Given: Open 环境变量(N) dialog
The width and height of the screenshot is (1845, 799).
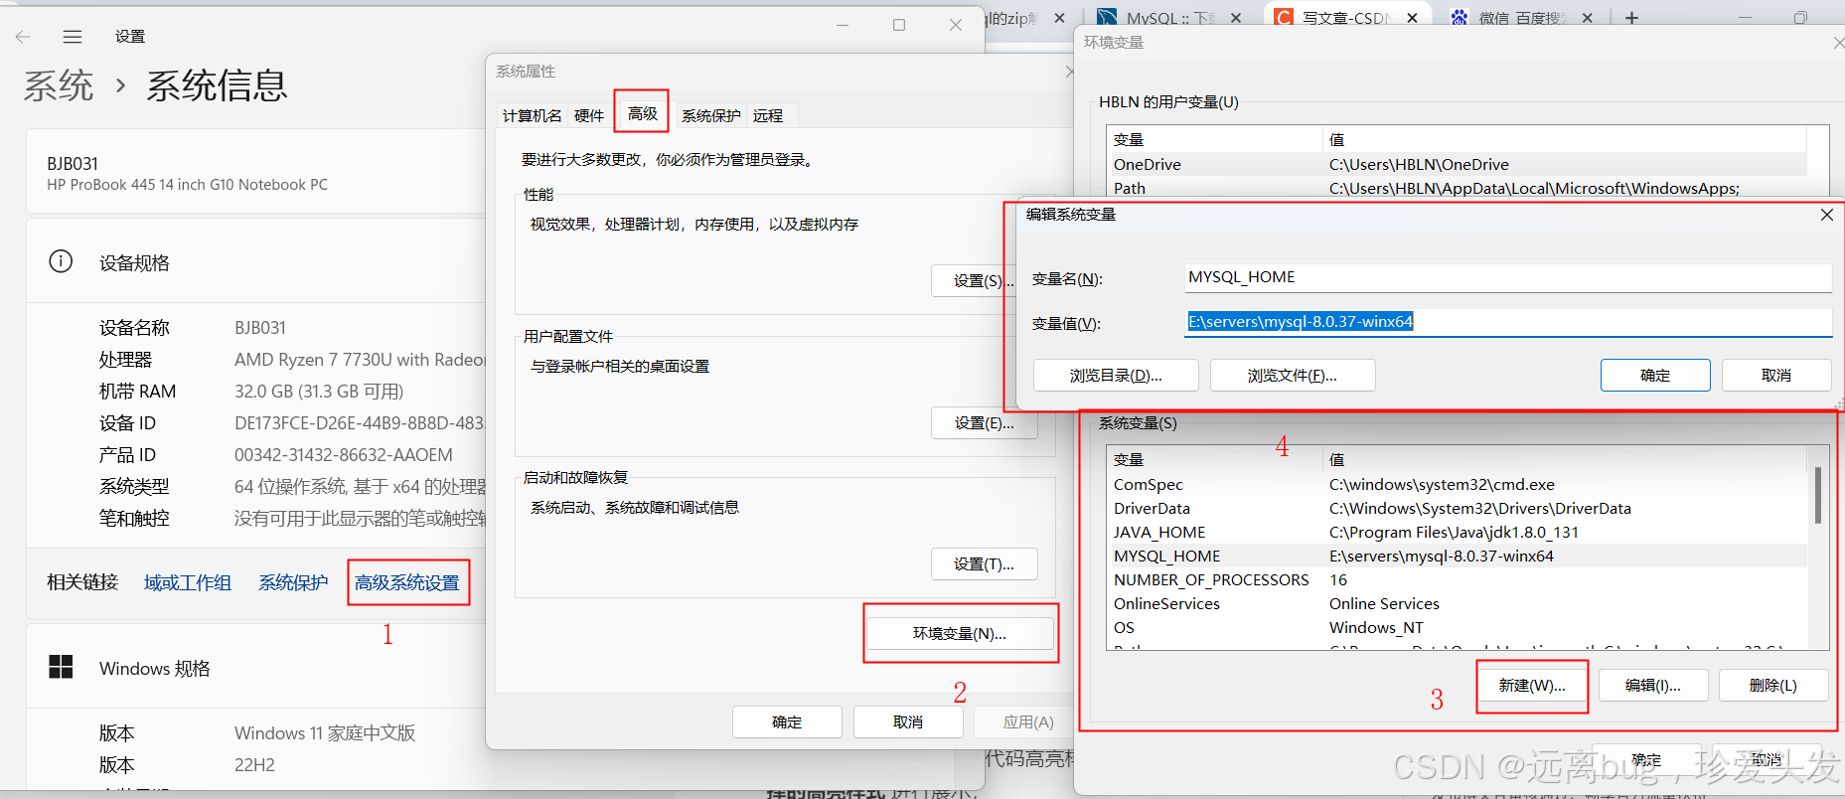Looking at the screenshot, I should coord(960,633).
